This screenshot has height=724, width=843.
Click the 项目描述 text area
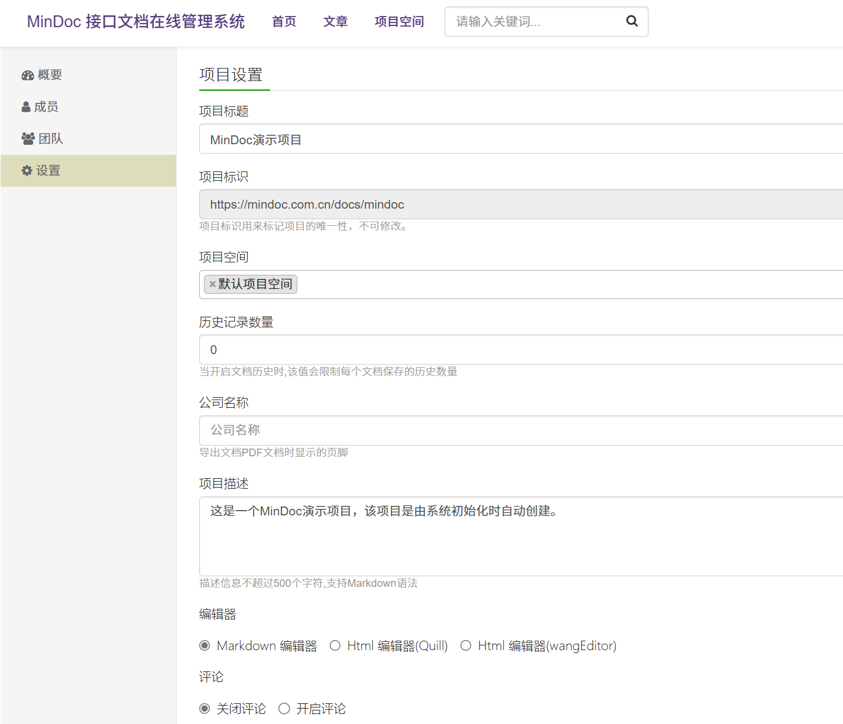coord(520,536)
